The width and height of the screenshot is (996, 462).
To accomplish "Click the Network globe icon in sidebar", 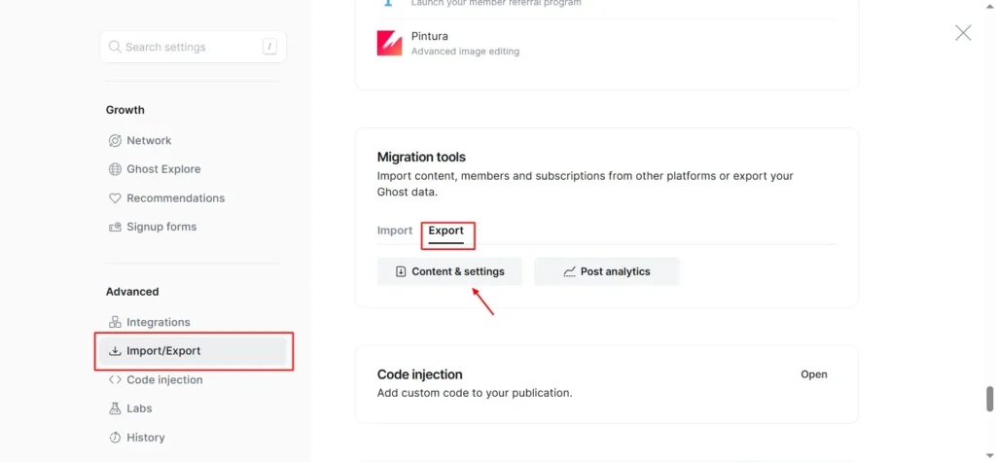I will pos(116,140).
